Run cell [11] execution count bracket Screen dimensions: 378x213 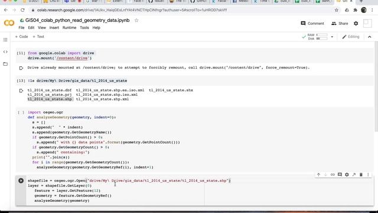tap(21, 53)
